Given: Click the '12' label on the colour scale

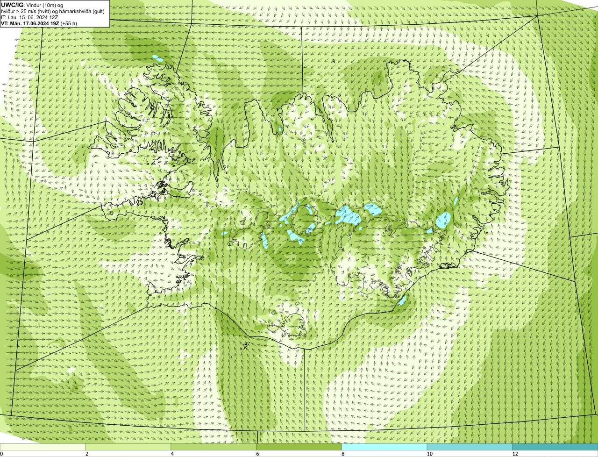Looking at the screenshot, I should pos(515,454).
